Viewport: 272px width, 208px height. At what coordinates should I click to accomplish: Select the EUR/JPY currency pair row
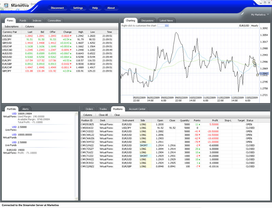point(57,60)
